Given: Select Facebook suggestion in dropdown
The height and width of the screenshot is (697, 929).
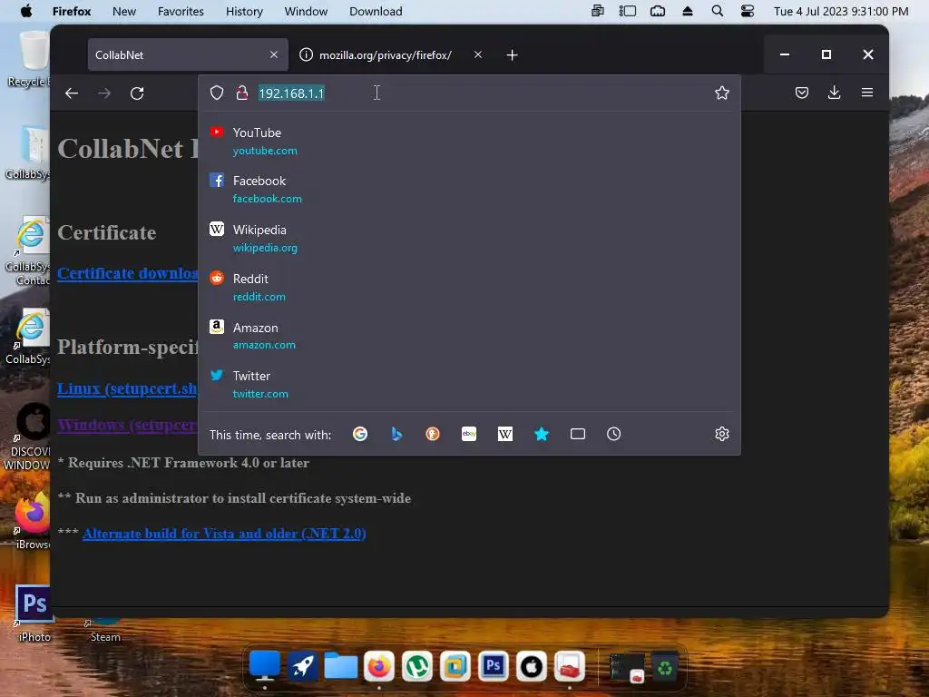Looking at the screenshot, I should pos(469,190).
